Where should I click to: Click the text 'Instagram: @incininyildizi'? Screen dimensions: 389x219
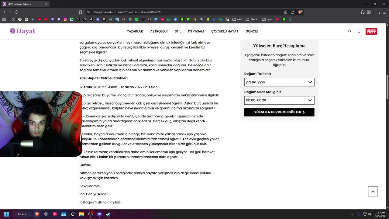click(100, 202)
